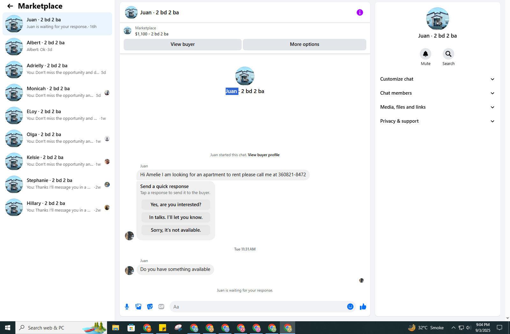510x334 pixels.
Task: Click Search web & PC taskbar box
Action: tap(61, 328)
